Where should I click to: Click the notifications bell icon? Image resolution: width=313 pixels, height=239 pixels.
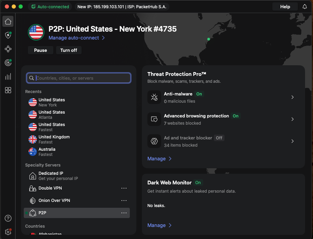pyautogui.click(x=305, y=7)
